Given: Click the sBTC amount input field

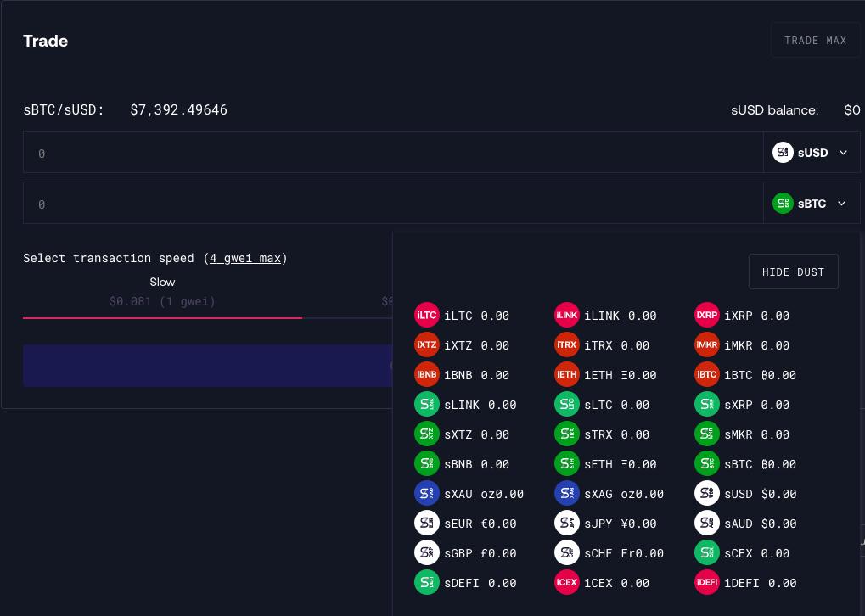Looking at the screenshot, I should pyautogui.click(x=392, y=204).
